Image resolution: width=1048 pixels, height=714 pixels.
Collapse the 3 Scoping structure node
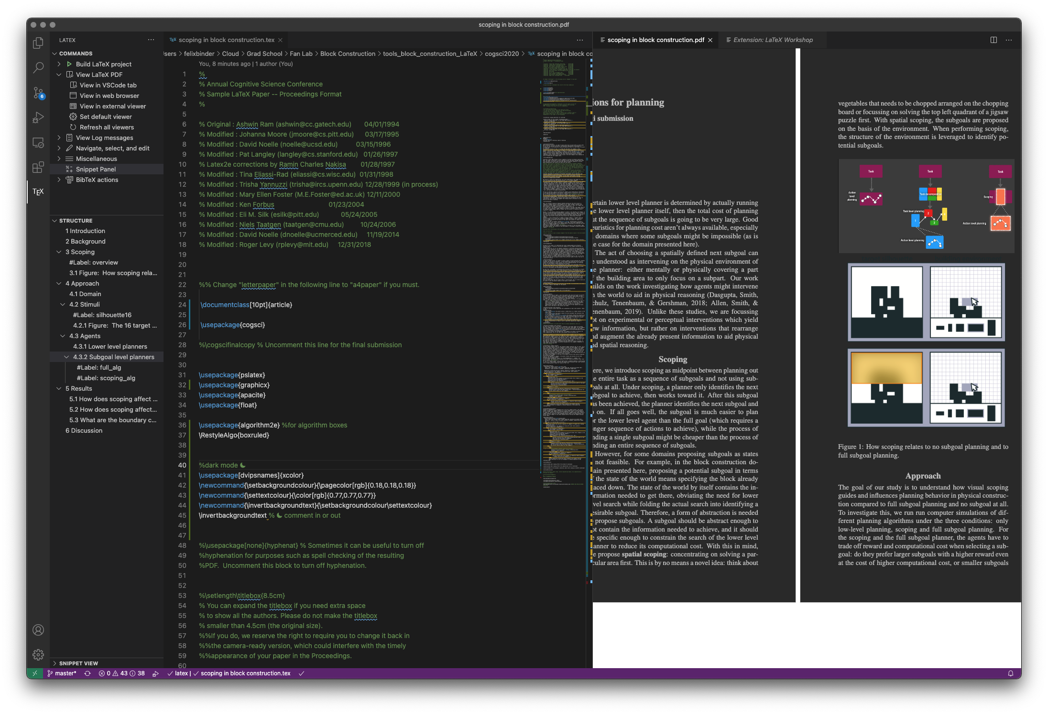[59, 252]
